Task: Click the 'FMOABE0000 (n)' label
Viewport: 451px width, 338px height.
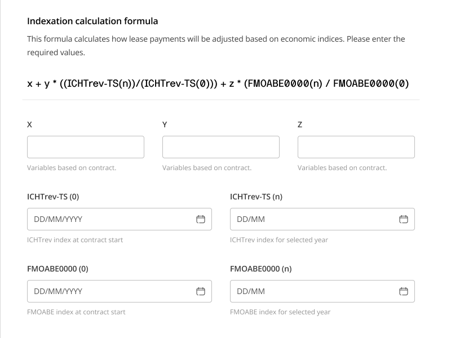Action: pyautogui.click(x=260, y=269)
